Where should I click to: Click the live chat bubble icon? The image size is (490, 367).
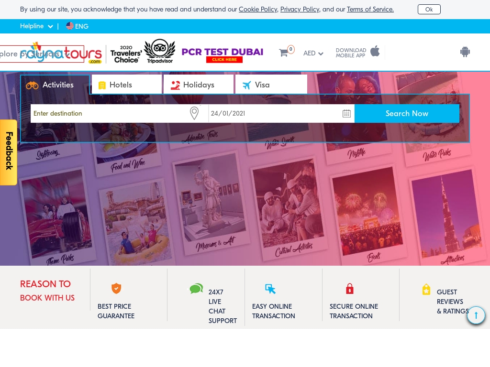click(196, 288)
